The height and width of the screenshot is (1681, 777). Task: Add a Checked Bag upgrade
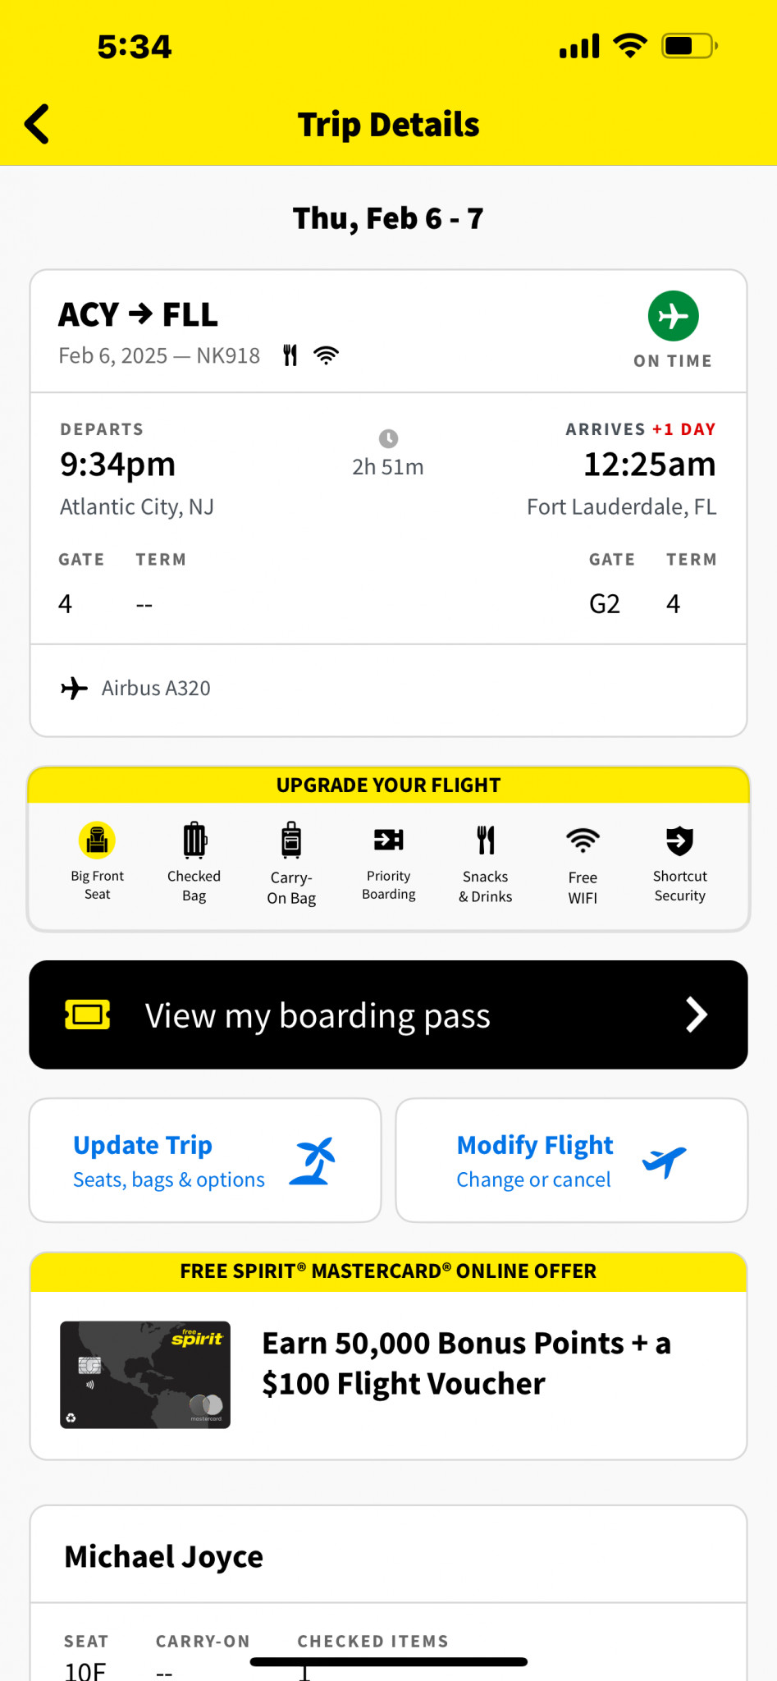coord(194,840)
